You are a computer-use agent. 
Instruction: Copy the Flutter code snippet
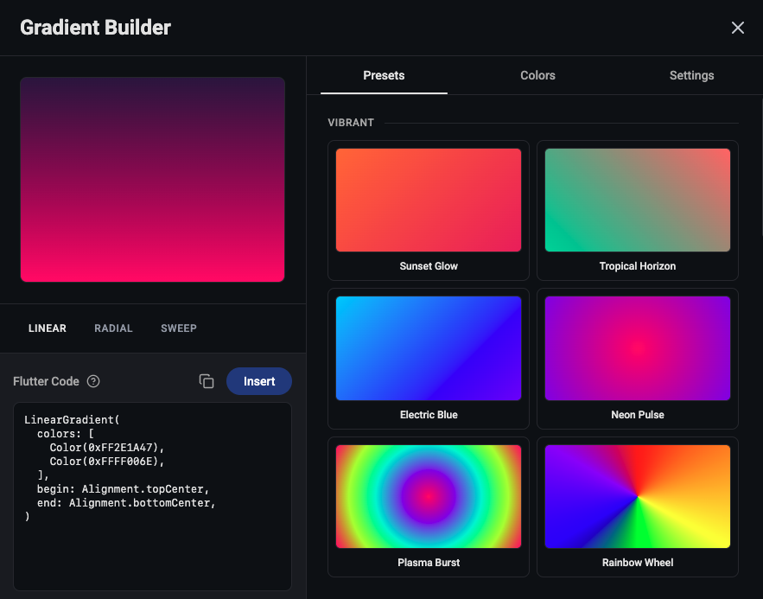tap(207, 380)
